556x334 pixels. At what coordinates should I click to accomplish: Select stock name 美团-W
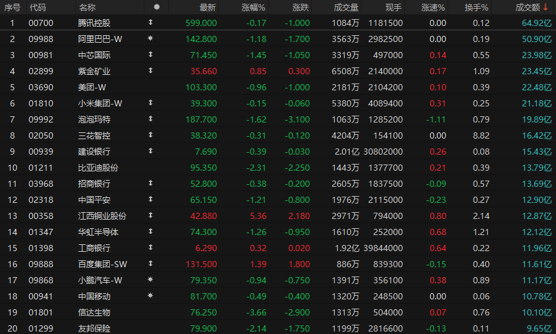pos(92,87)
